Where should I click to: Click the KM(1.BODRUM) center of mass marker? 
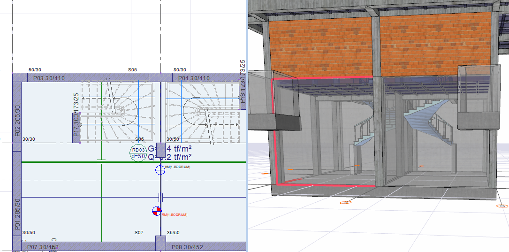tap(160, 169)
